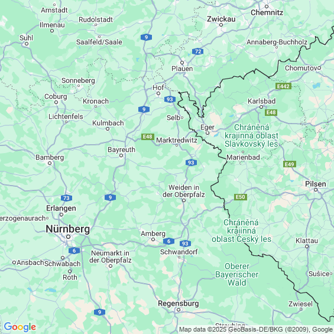Select the Nürnberg city label
Viewport: 334px width, 334px height.
[x=68, y=229]
